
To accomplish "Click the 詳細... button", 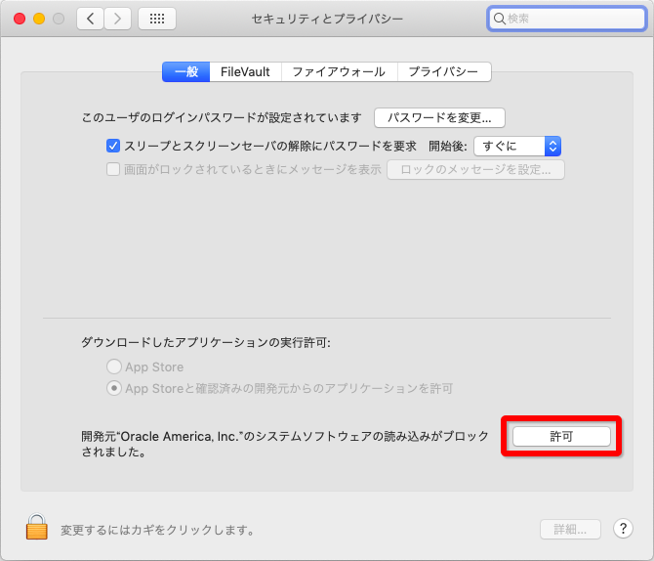I will tap(570, 530).
